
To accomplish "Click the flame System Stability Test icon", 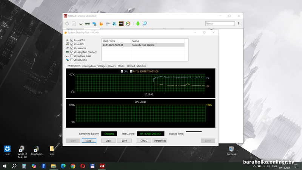I will (x=101, y=23).
